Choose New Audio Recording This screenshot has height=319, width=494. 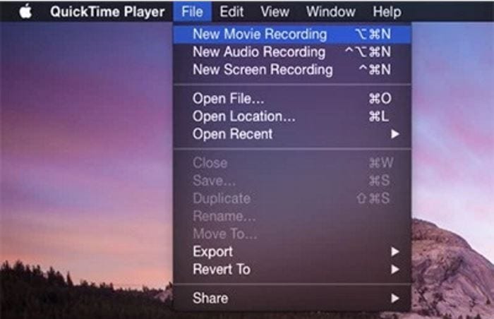pos(292,52)
